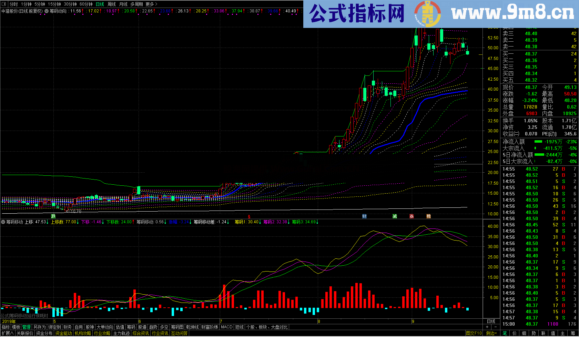The width and height of the screenshot is (579, 337).
Task: Select the 笔 tick-by-tick icon in bottom-right bar
Action: point(505,333)
